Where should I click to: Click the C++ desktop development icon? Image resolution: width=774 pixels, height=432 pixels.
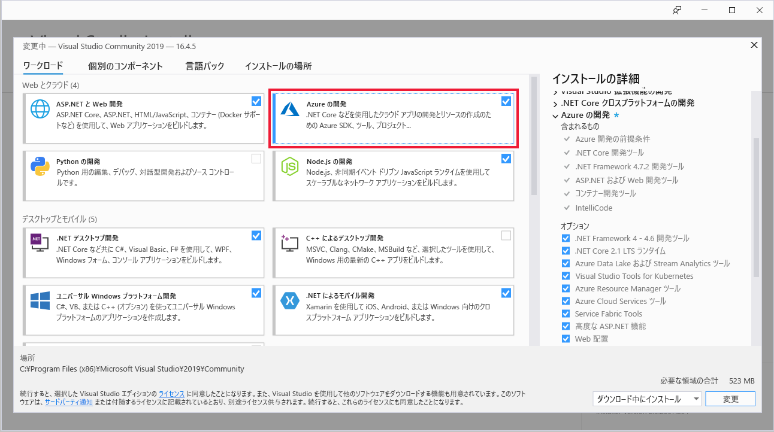tap(290, 242)
